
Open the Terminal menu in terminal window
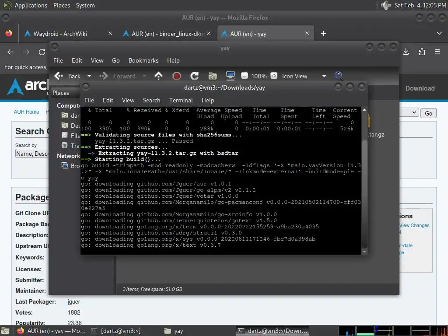click(x=181, y=100)
